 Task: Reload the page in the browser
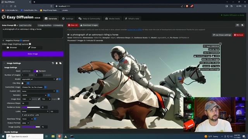tap(11, 6)
